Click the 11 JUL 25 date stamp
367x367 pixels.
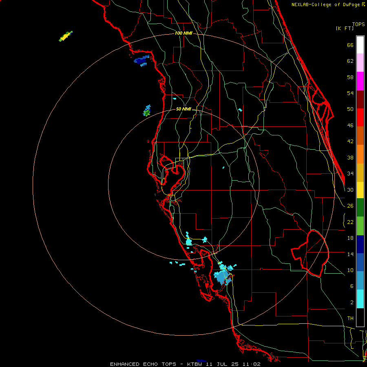coord(222,364)
